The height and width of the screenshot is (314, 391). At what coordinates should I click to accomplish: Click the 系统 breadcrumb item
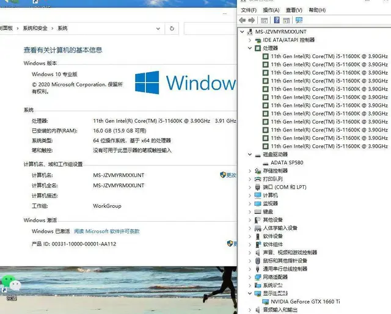pos(62,28)
